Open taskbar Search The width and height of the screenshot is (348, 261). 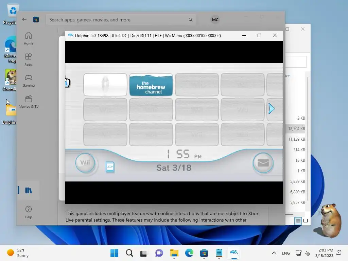[129, 253]
